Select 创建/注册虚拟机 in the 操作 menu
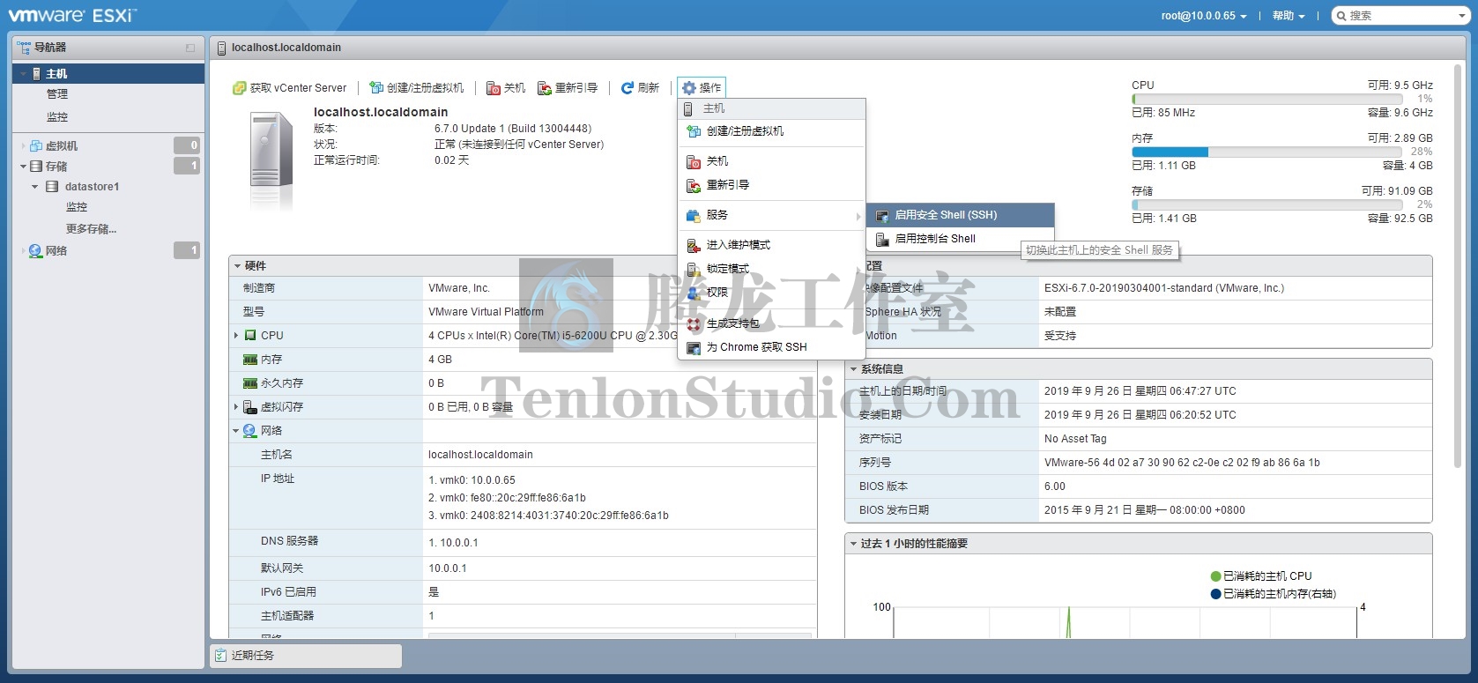 [771, 131]
